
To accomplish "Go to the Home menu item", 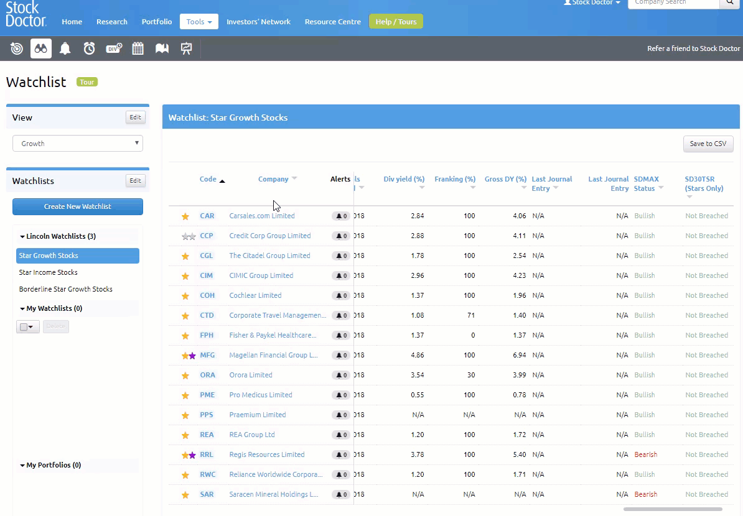I will [x=72, y=22].
